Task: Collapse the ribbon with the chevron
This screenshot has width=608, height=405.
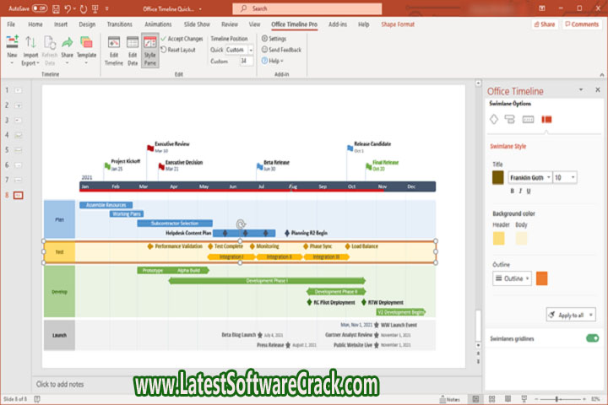Action: pyautogui.click(x=602, y=74)
